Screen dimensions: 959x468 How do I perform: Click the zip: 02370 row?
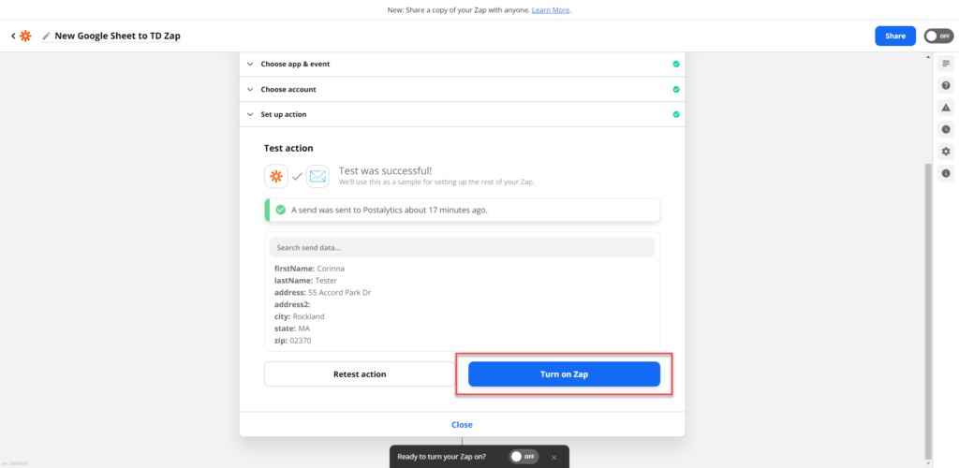click(292, 341)
